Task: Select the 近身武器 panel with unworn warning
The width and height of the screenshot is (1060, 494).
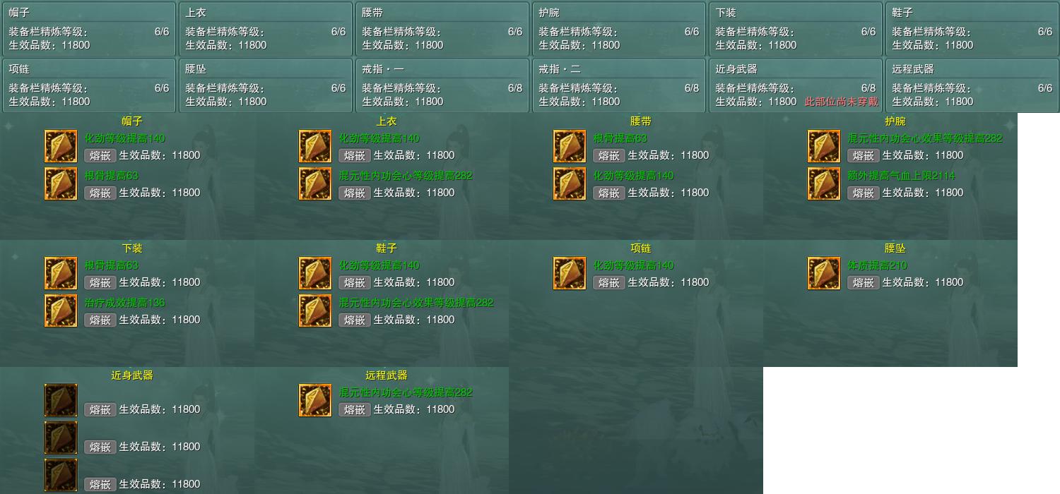Action: [x=795, y=85]
